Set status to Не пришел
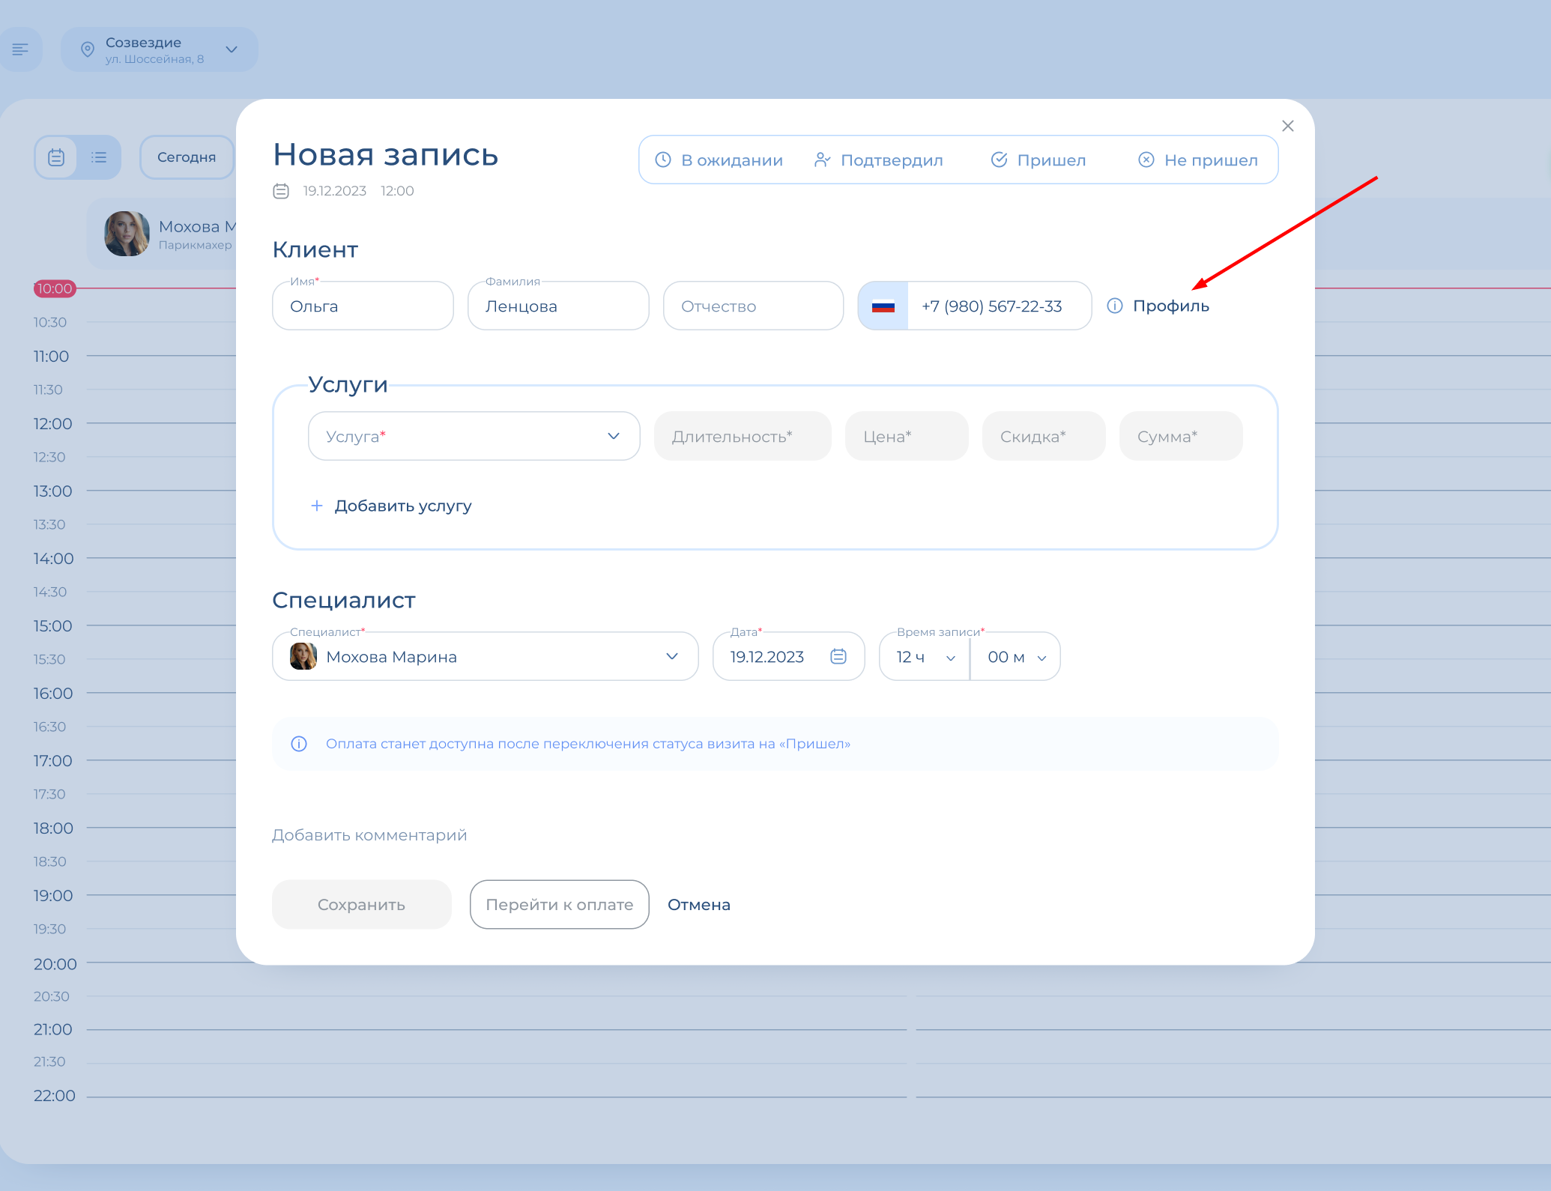The height and width of the screenshot is (1191, 1551). [1197, 160]
